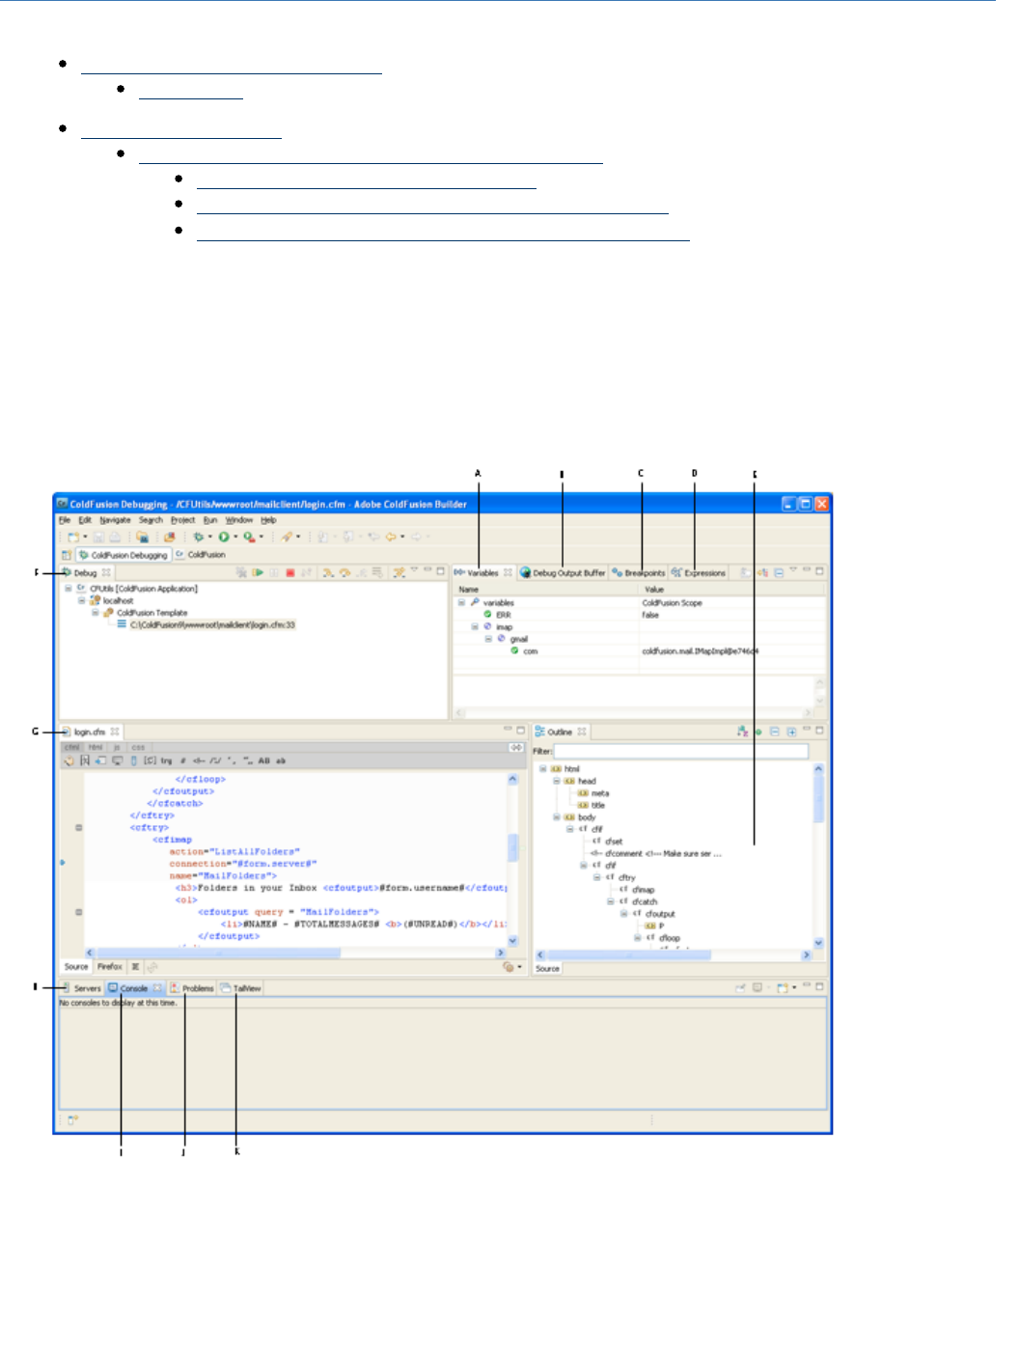Click the Open Perspective icon beside ColdFusion Debugging
This screenshot has height=1354, width=1019.
coord(67,555)
